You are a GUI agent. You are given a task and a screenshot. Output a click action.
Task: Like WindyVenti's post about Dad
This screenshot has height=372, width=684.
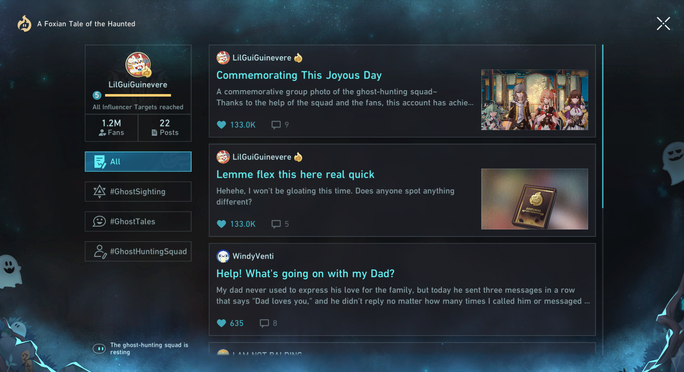pos(221,323)
